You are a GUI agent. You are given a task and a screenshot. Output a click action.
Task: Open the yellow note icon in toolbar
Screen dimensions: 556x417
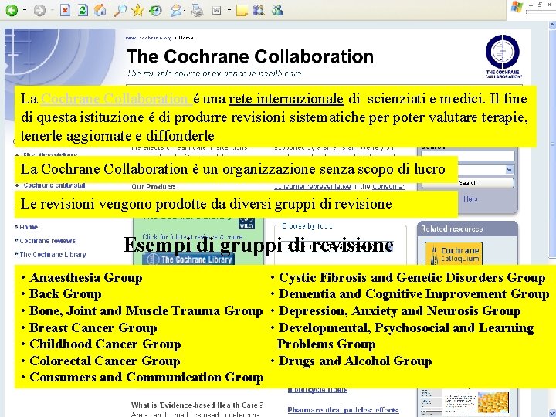[x=242, y=10]
